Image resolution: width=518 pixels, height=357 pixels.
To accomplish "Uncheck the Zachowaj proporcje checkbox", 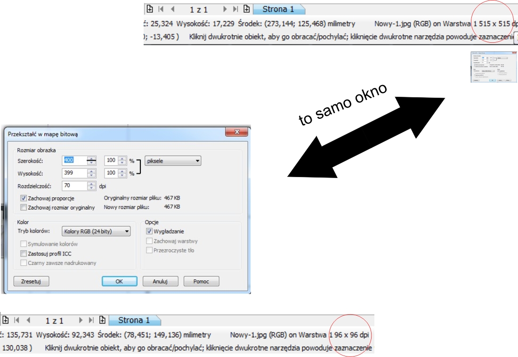I will [x=24, y=198].
